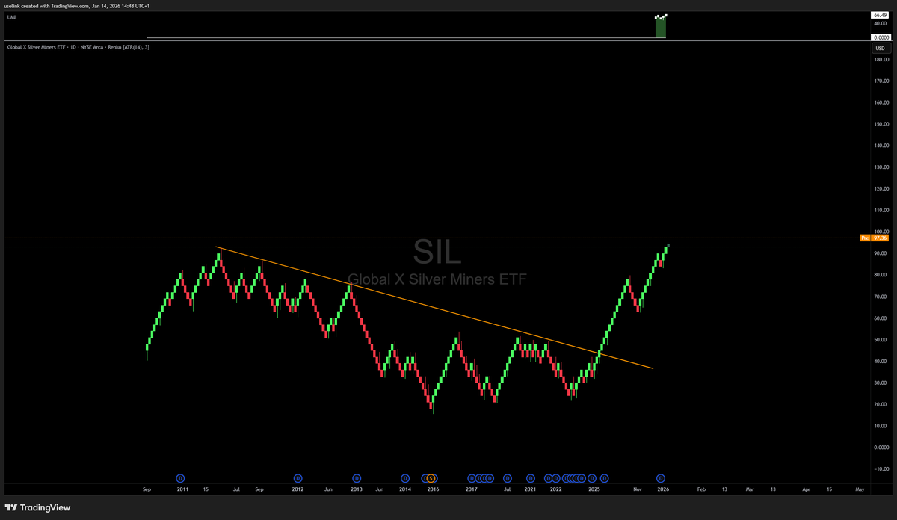Click the Mar time axis label
The width and height of the screenshot is (897, 520).
750,489
